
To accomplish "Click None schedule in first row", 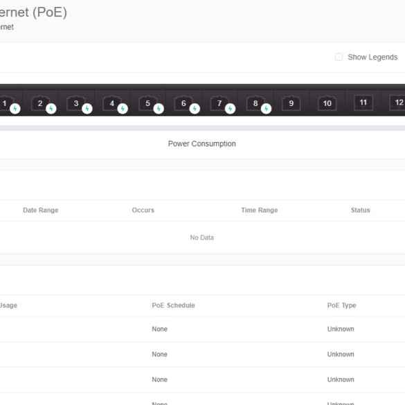I will tap(160, 329).
